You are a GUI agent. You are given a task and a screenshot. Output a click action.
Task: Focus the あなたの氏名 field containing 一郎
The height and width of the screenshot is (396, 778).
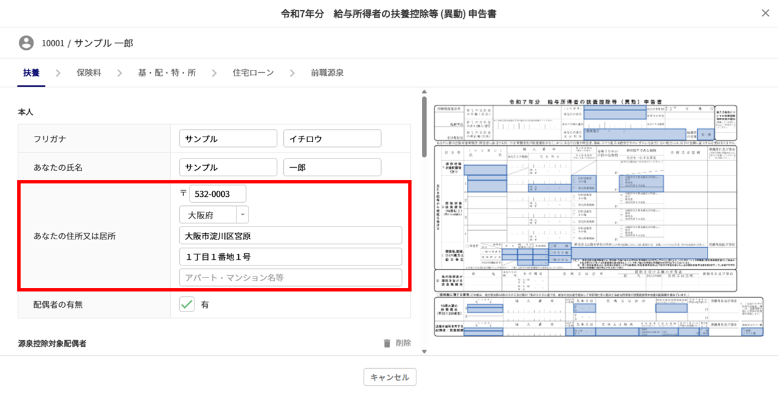332,168
